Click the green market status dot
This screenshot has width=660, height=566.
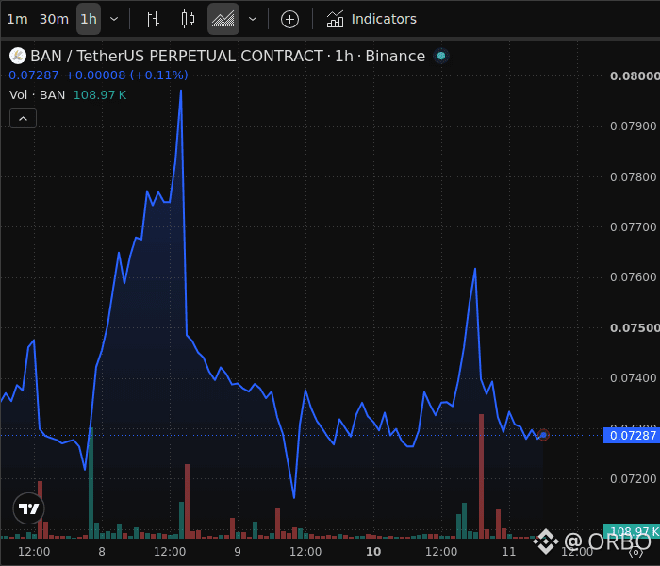point(441,56)
